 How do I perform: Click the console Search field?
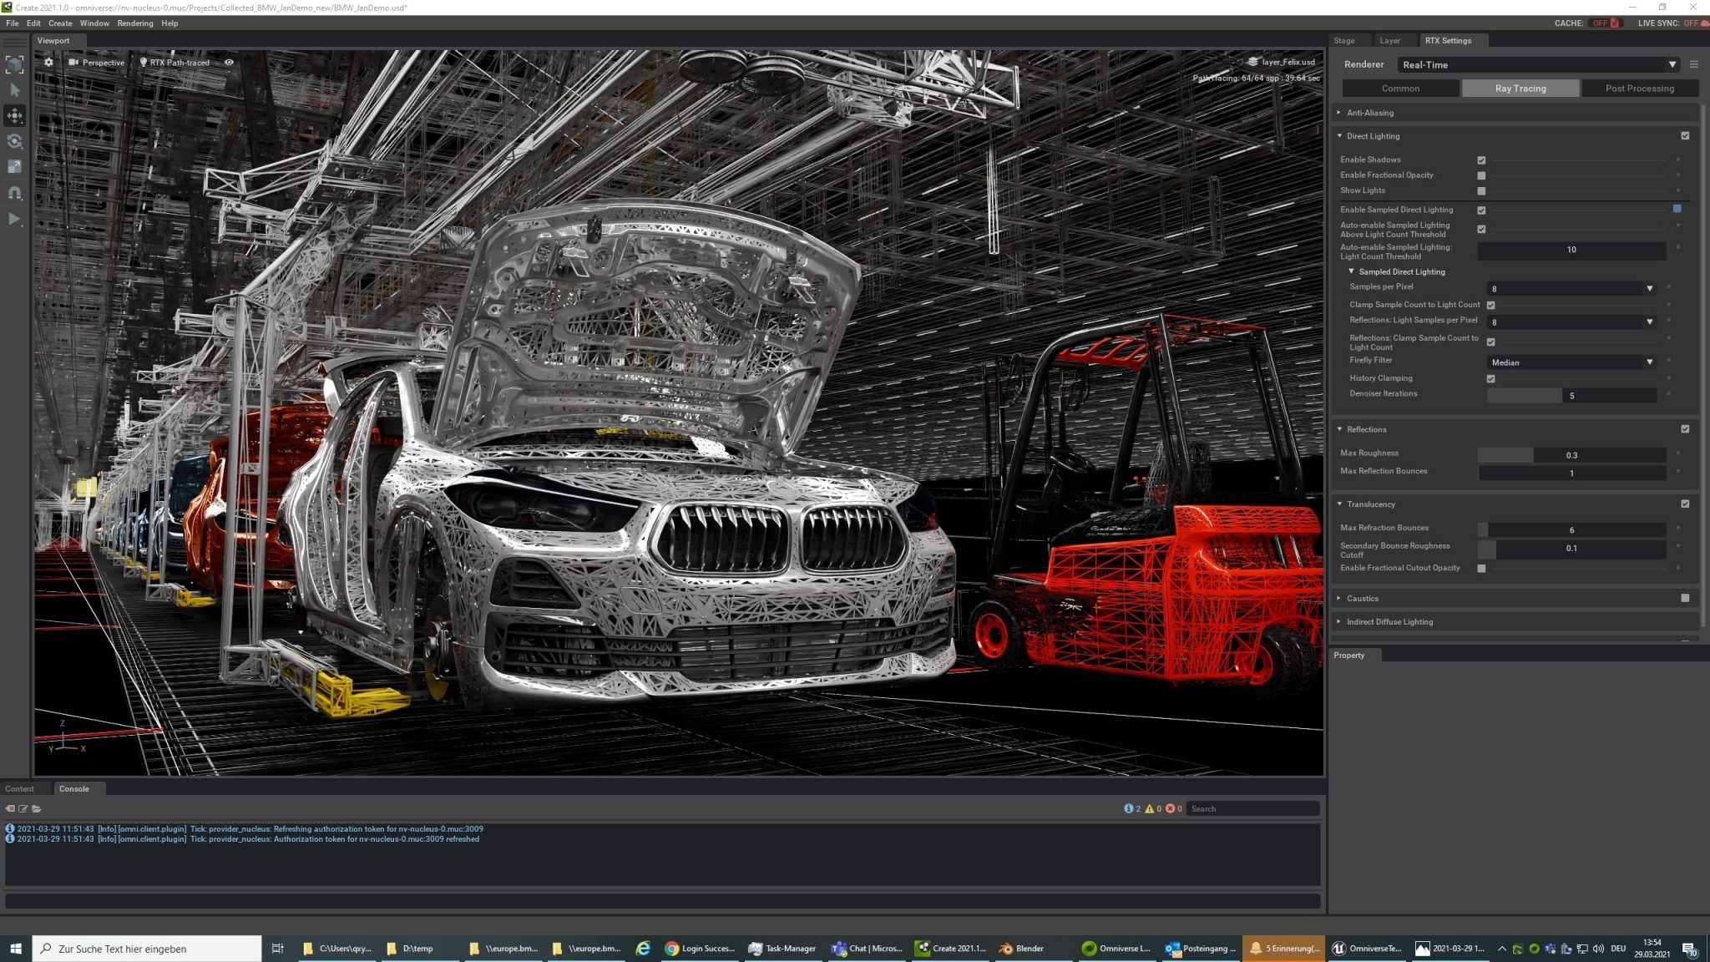coord(1252,808)
